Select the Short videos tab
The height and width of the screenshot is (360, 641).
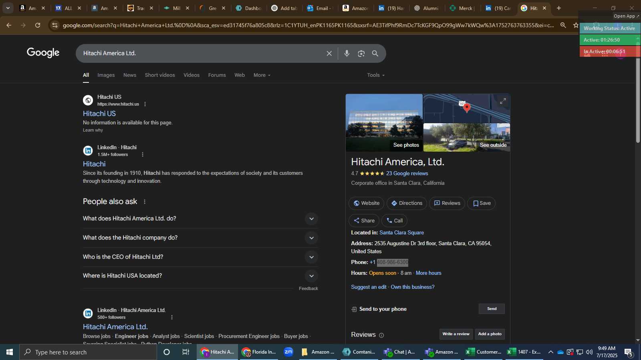[x=160, y=75]
